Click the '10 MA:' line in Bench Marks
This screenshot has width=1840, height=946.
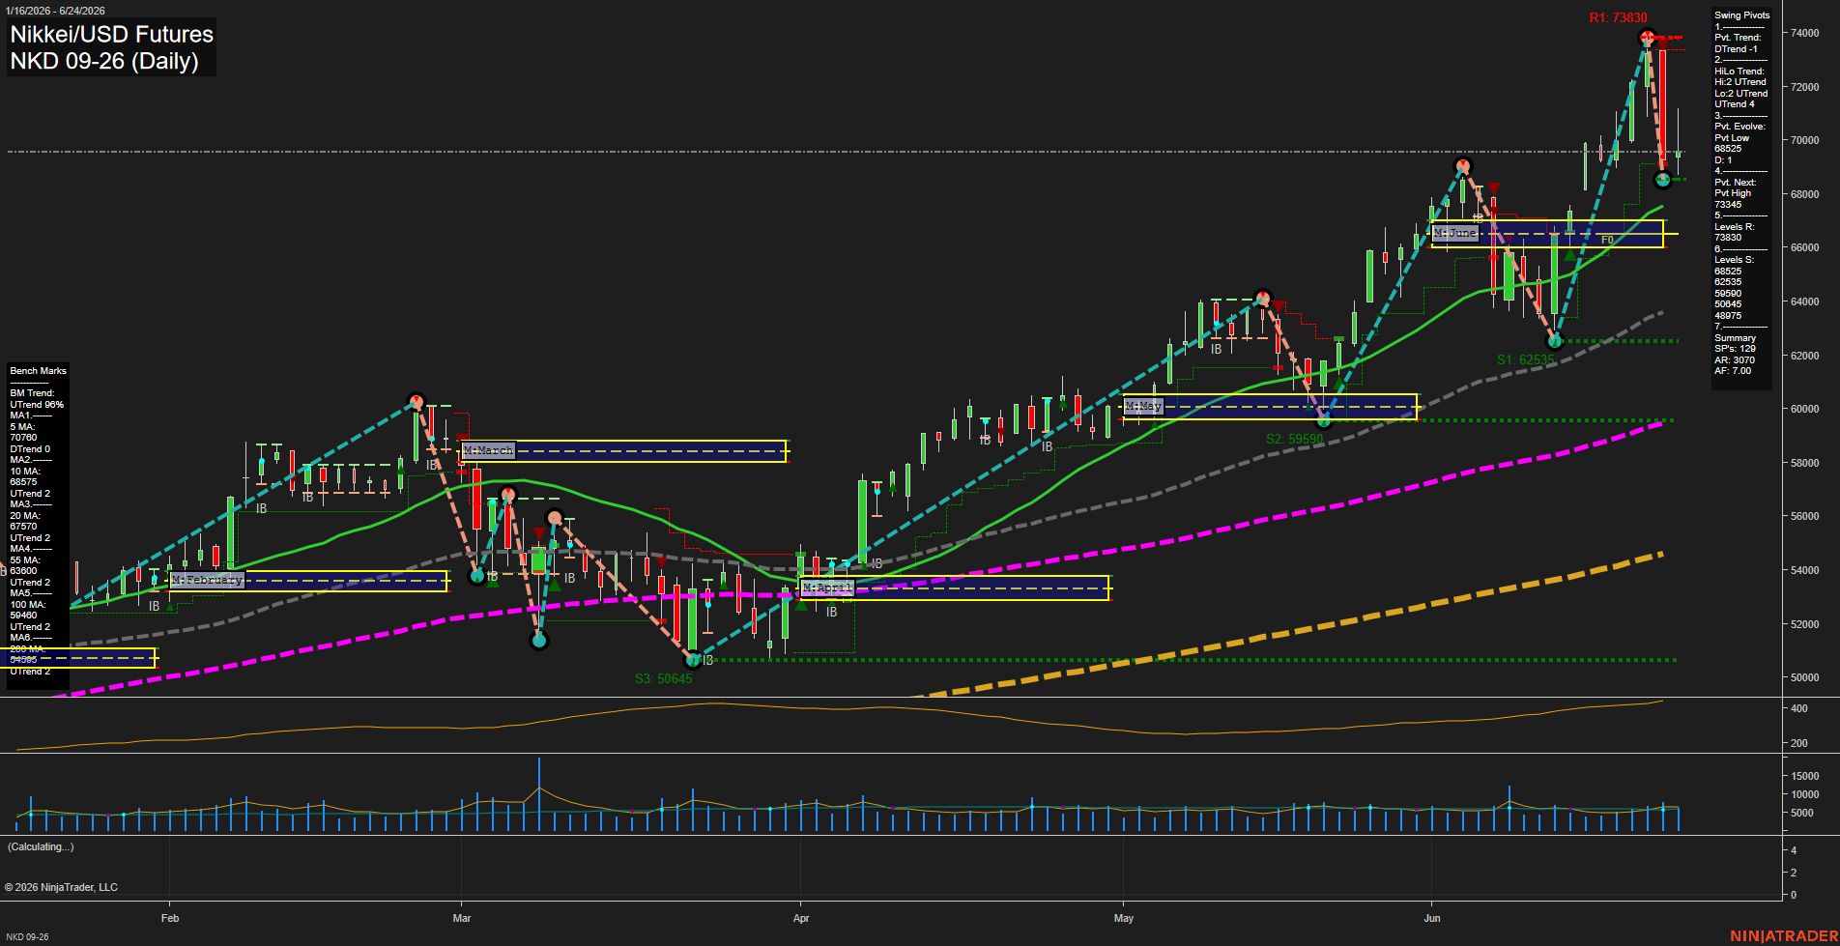click(25, 472)
